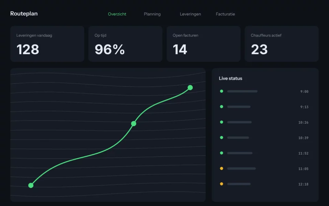Screen dimensions: 329x206
Task: Open the Chauffeurs actief card showing 23
Action: click(282, 44)
